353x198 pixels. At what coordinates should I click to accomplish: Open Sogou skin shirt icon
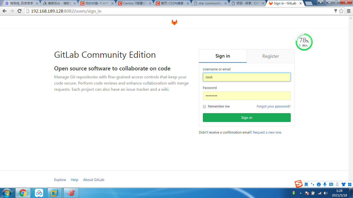pos(343,184)
